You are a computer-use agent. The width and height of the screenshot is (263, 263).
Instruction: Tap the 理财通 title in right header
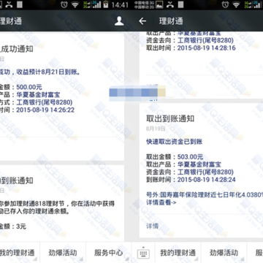pos(171,21)
